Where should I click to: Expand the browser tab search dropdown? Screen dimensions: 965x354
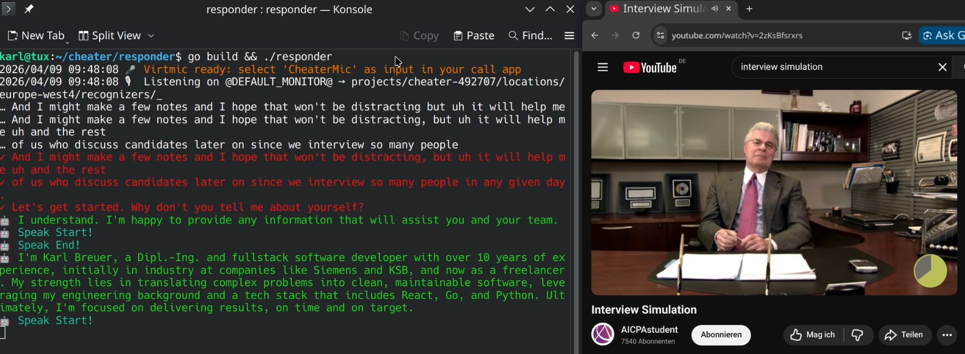click(594, 9)
